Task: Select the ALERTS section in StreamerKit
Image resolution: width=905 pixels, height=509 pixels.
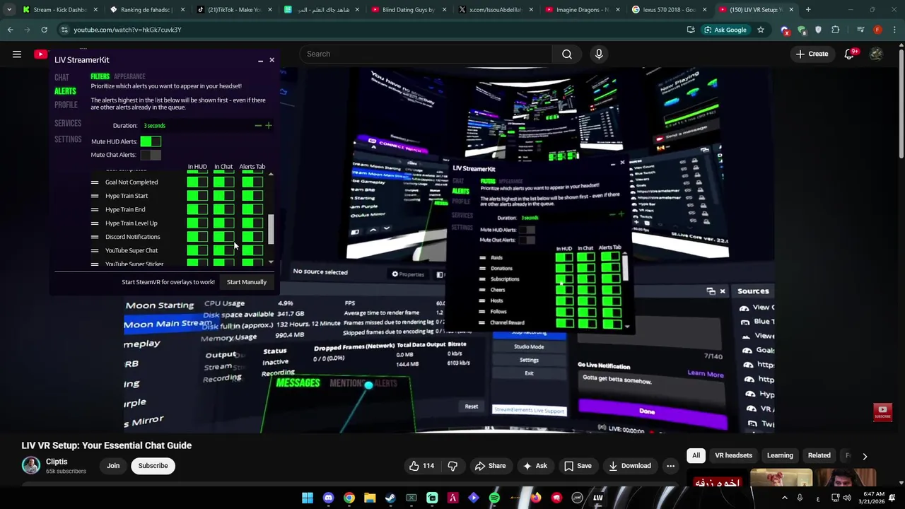Action: [65, 91]
